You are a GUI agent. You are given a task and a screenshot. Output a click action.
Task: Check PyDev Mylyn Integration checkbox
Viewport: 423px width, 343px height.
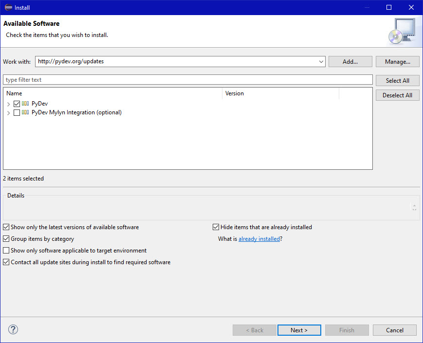coord(17,113)
